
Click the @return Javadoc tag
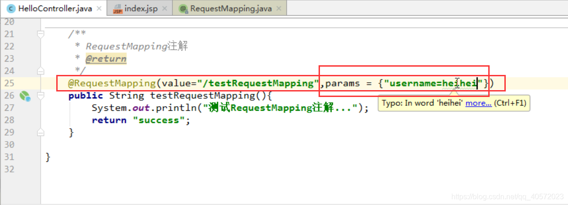click(106, 59)
